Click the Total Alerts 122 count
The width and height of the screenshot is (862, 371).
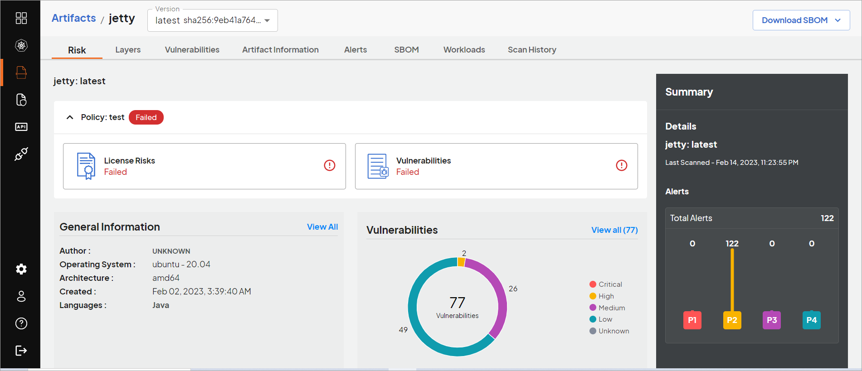click(827, 218)
